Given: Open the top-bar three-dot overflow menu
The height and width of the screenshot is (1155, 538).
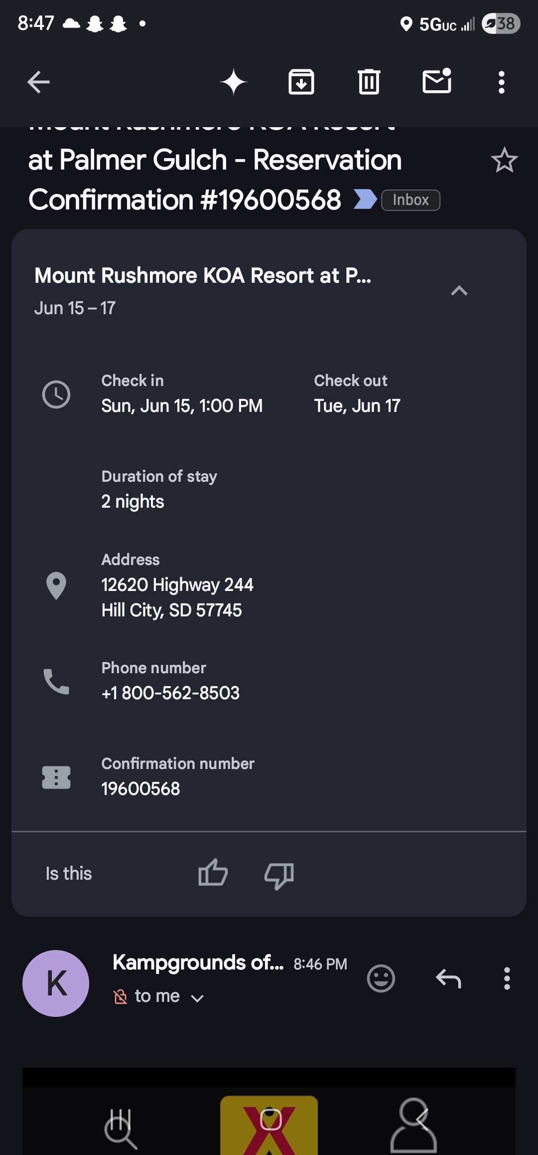Looking at the screenshot, I should click(502, 82).
